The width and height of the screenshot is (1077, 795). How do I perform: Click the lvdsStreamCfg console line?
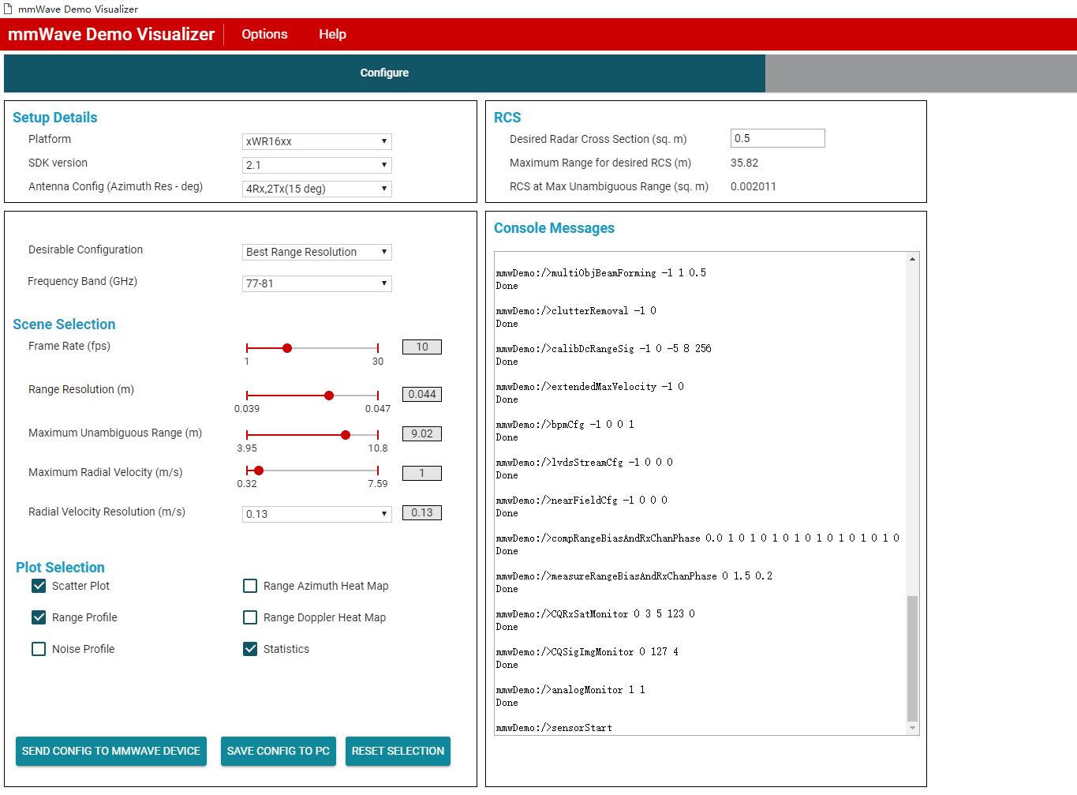coord(585,463)
